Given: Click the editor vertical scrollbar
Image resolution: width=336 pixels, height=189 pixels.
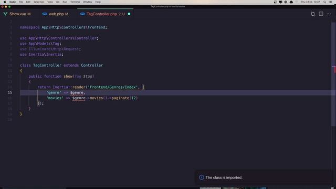Looking at the screenshot, I should coord(334,74).
